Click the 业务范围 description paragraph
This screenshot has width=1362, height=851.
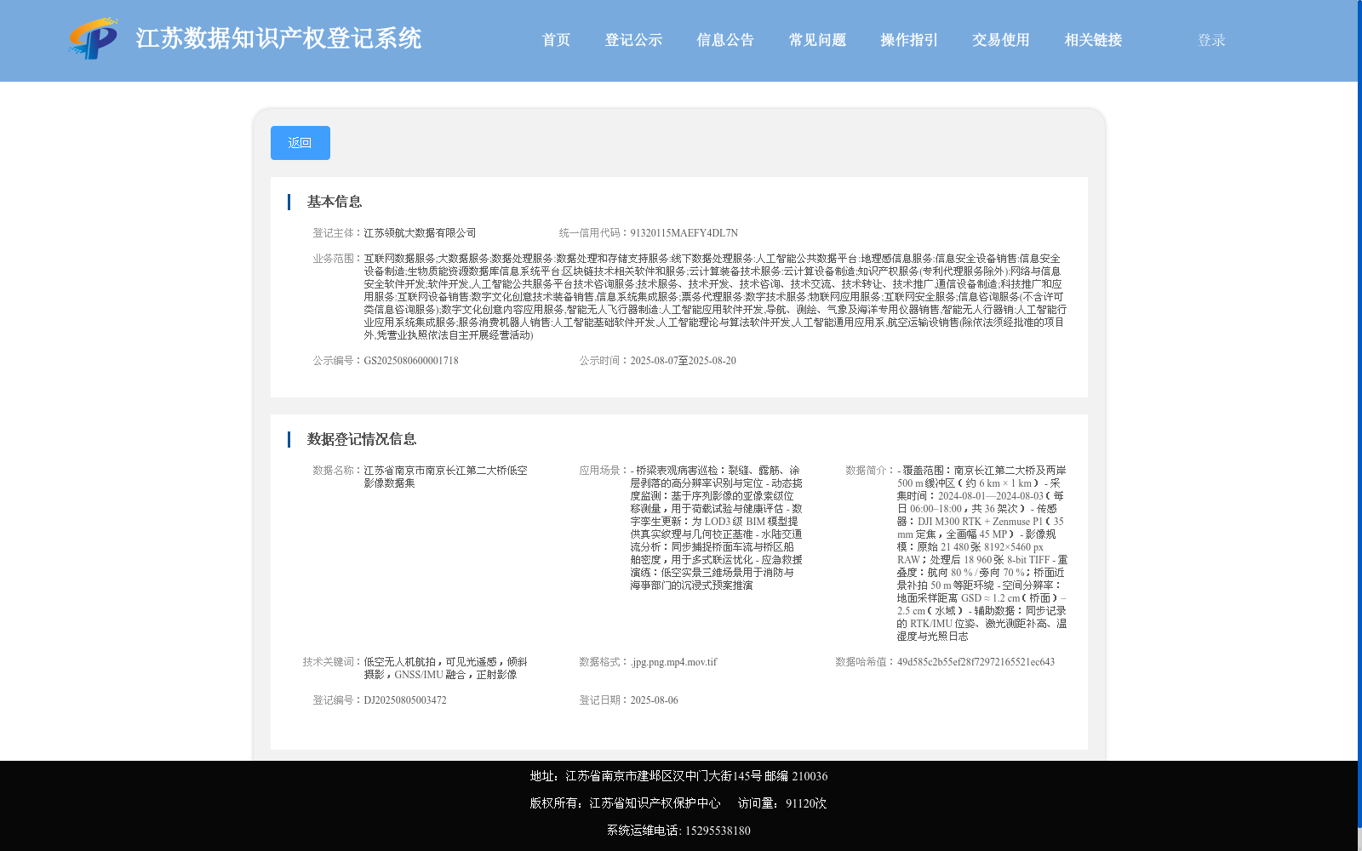point(715,297)
